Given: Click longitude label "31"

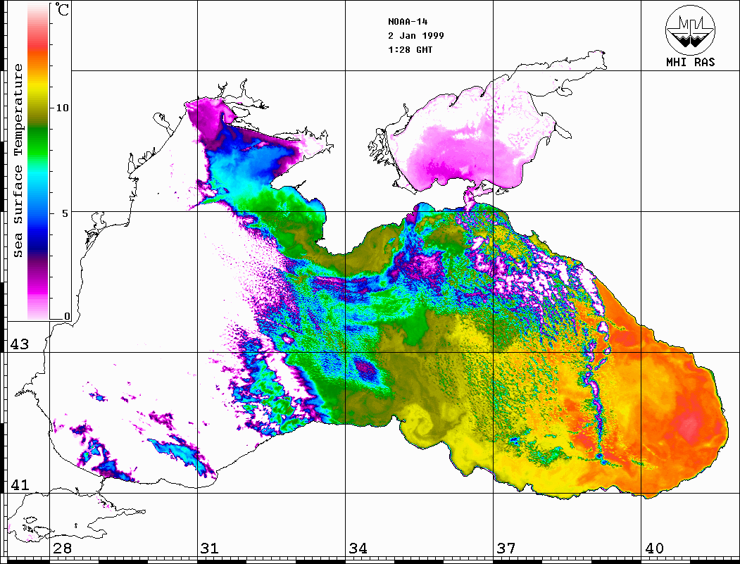Looking at the screenshot, I should click(210, 548).
